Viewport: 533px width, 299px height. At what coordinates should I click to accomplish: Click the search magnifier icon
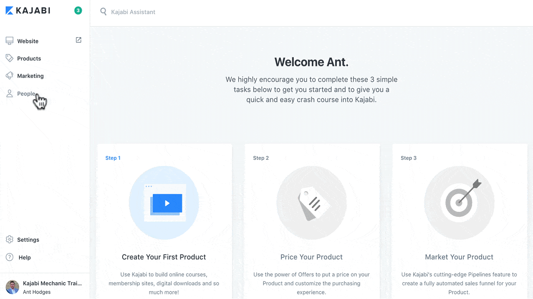(104, 12)
